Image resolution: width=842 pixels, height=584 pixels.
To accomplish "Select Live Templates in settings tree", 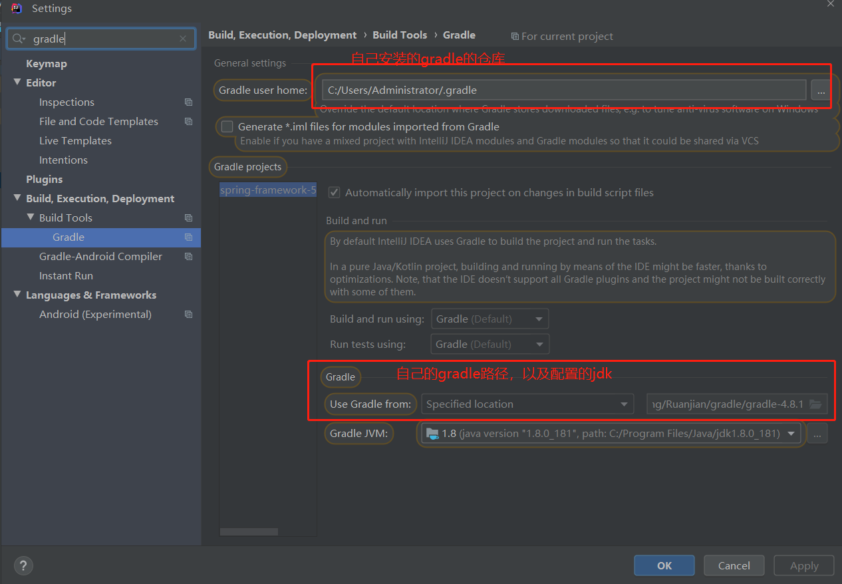I will [75, 141].
